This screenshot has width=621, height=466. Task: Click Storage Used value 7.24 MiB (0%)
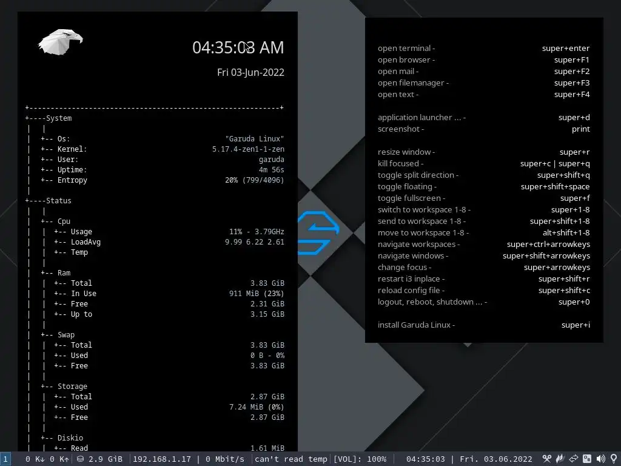coord(257,407)
